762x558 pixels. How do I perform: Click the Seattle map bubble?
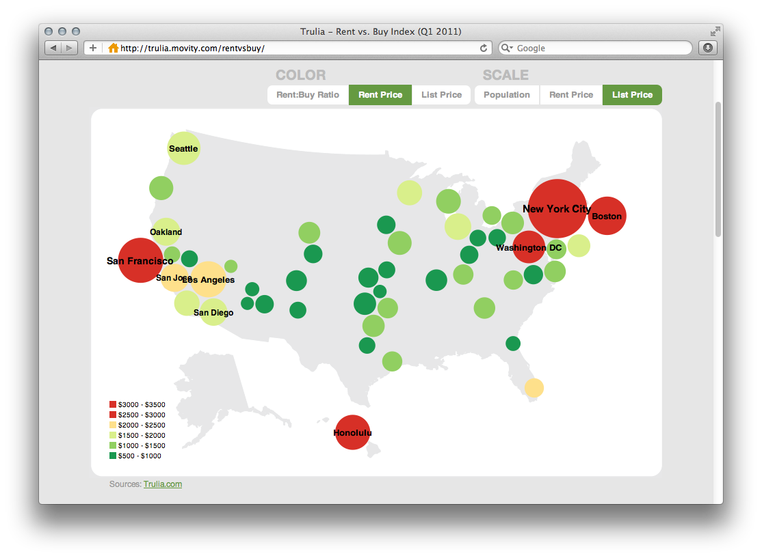click(183, 148)
